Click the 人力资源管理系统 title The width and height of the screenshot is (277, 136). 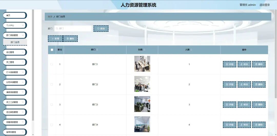pos(138,5)
